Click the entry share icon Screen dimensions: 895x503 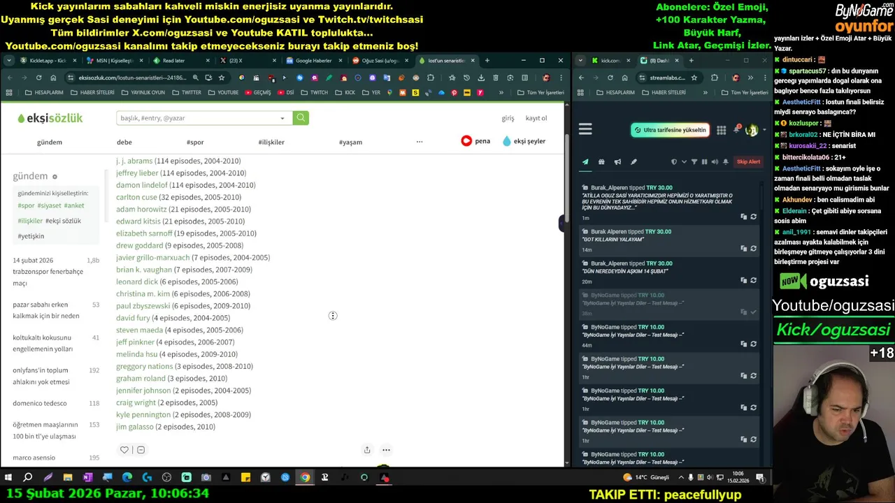[x=367, y=450]
